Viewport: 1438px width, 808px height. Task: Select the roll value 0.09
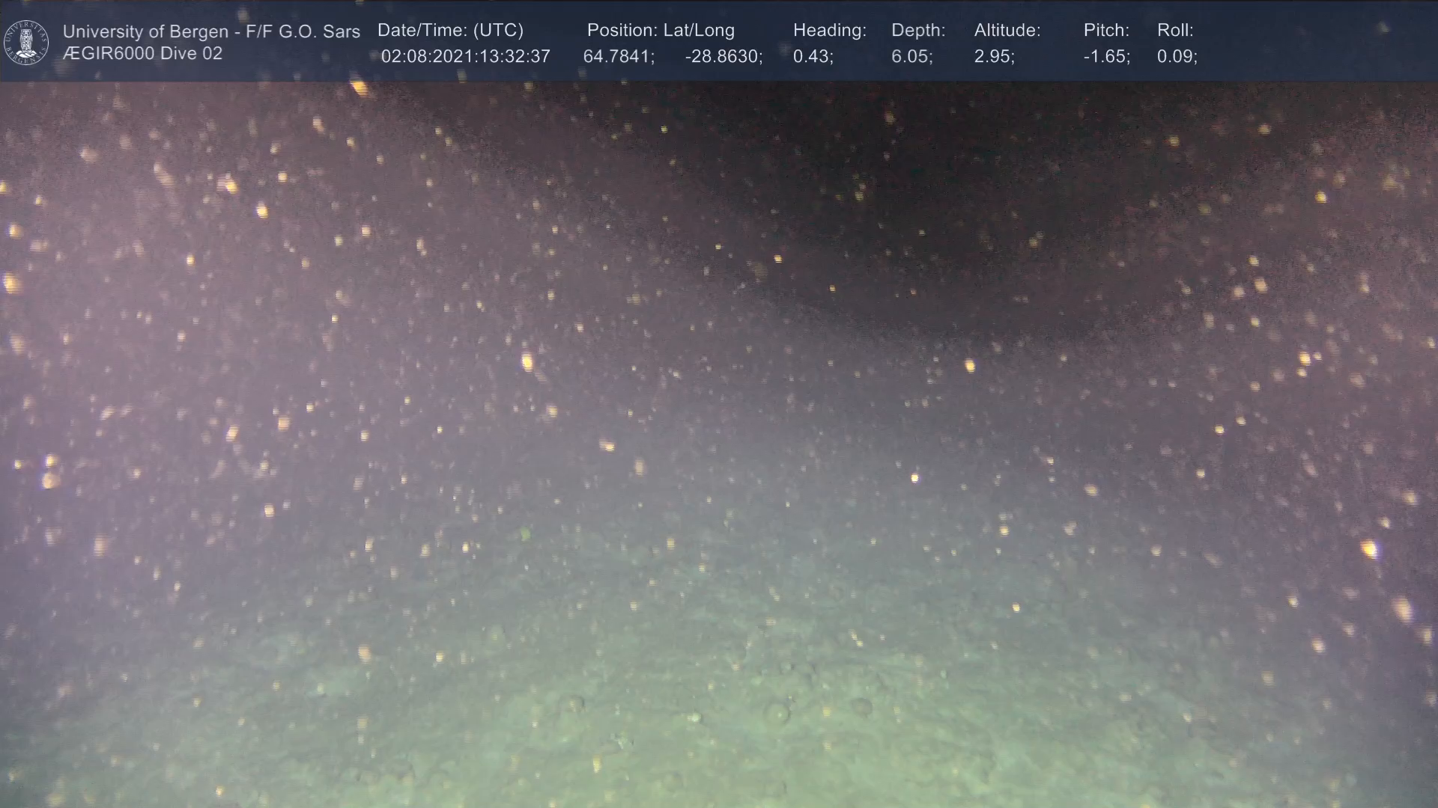click(1177, 57)
